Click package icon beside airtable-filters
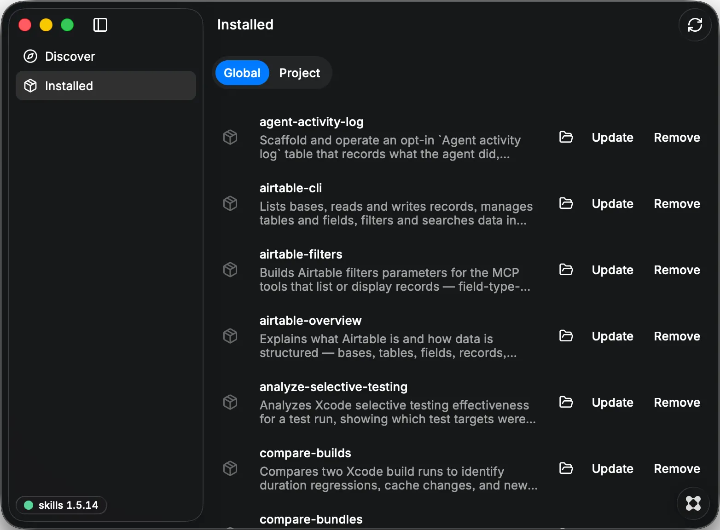 [x=230, y=270]
